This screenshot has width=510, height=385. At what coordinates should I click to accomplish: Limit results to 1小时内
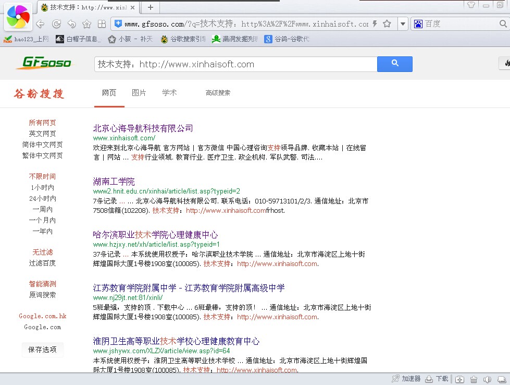(x=42, y=187)
